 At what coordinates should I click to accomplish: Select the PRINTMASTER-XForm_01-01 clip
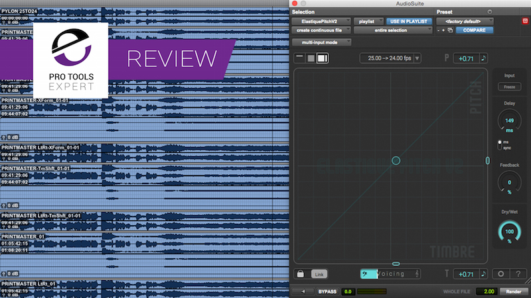[35, 101]
